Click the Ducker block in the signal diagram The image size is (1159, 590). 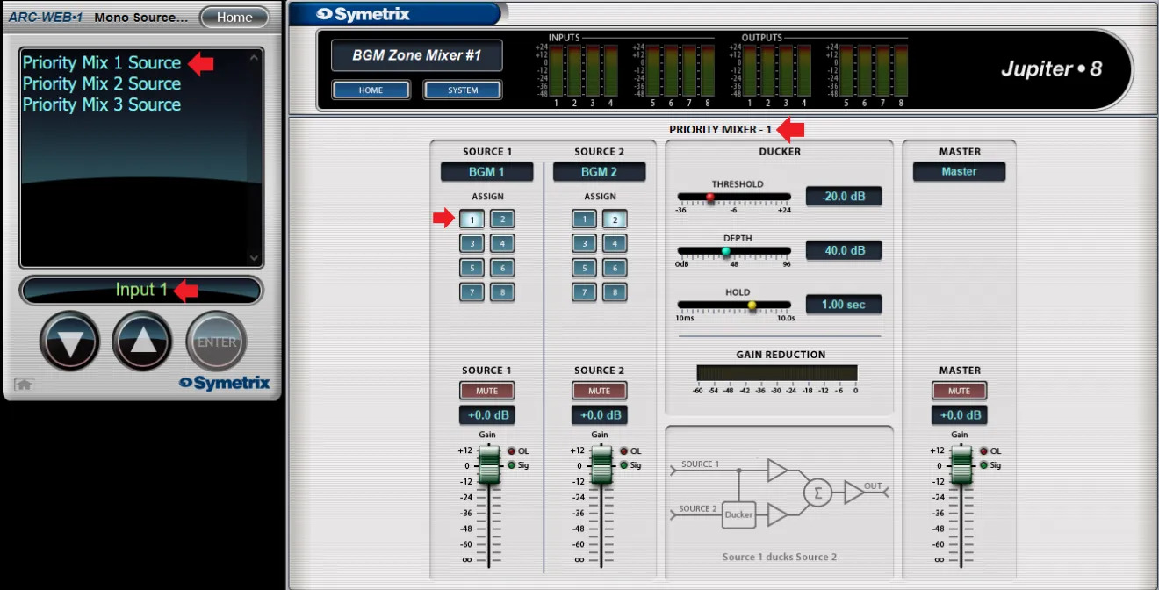tap(738, 514)
